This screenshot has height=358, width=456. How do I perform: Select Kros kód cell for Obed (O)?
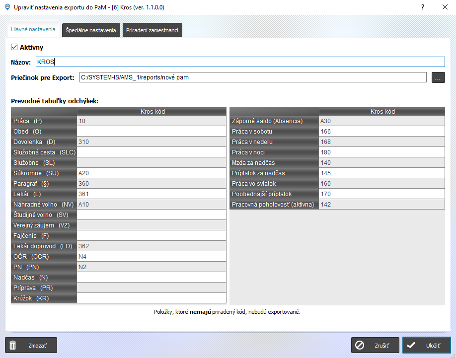coord(152,132)
